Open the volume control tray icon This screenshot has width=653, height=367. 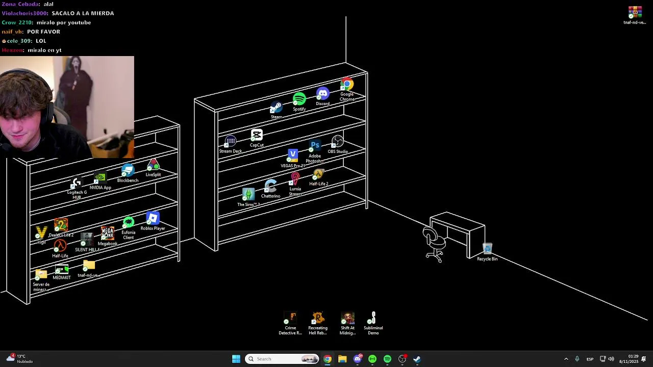611,359
